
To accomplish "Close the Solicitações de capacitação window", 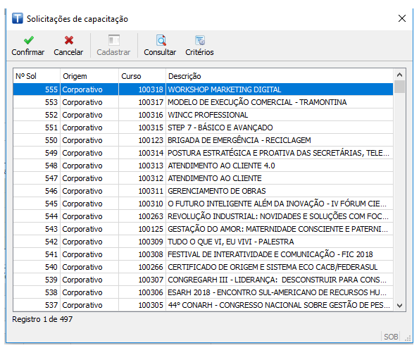I will (x=401, y=18).
